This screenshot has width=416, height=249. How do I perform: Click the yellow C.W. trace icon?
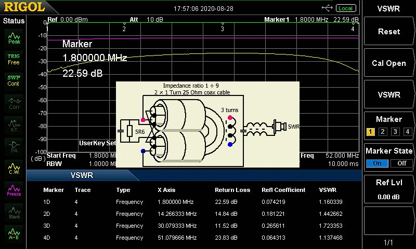14,168
